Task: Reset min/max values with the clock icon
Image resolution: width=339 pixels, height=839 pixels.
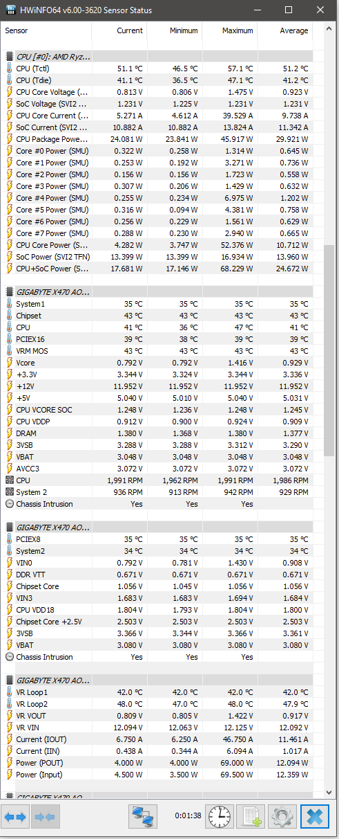Action: (220, 817)
